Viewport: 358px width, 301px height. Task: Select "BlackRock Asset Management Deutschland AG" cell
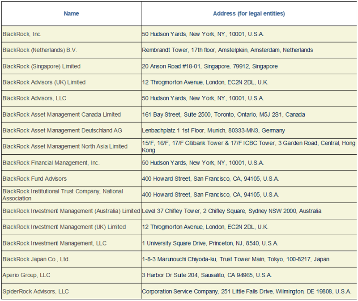point(71,130)
